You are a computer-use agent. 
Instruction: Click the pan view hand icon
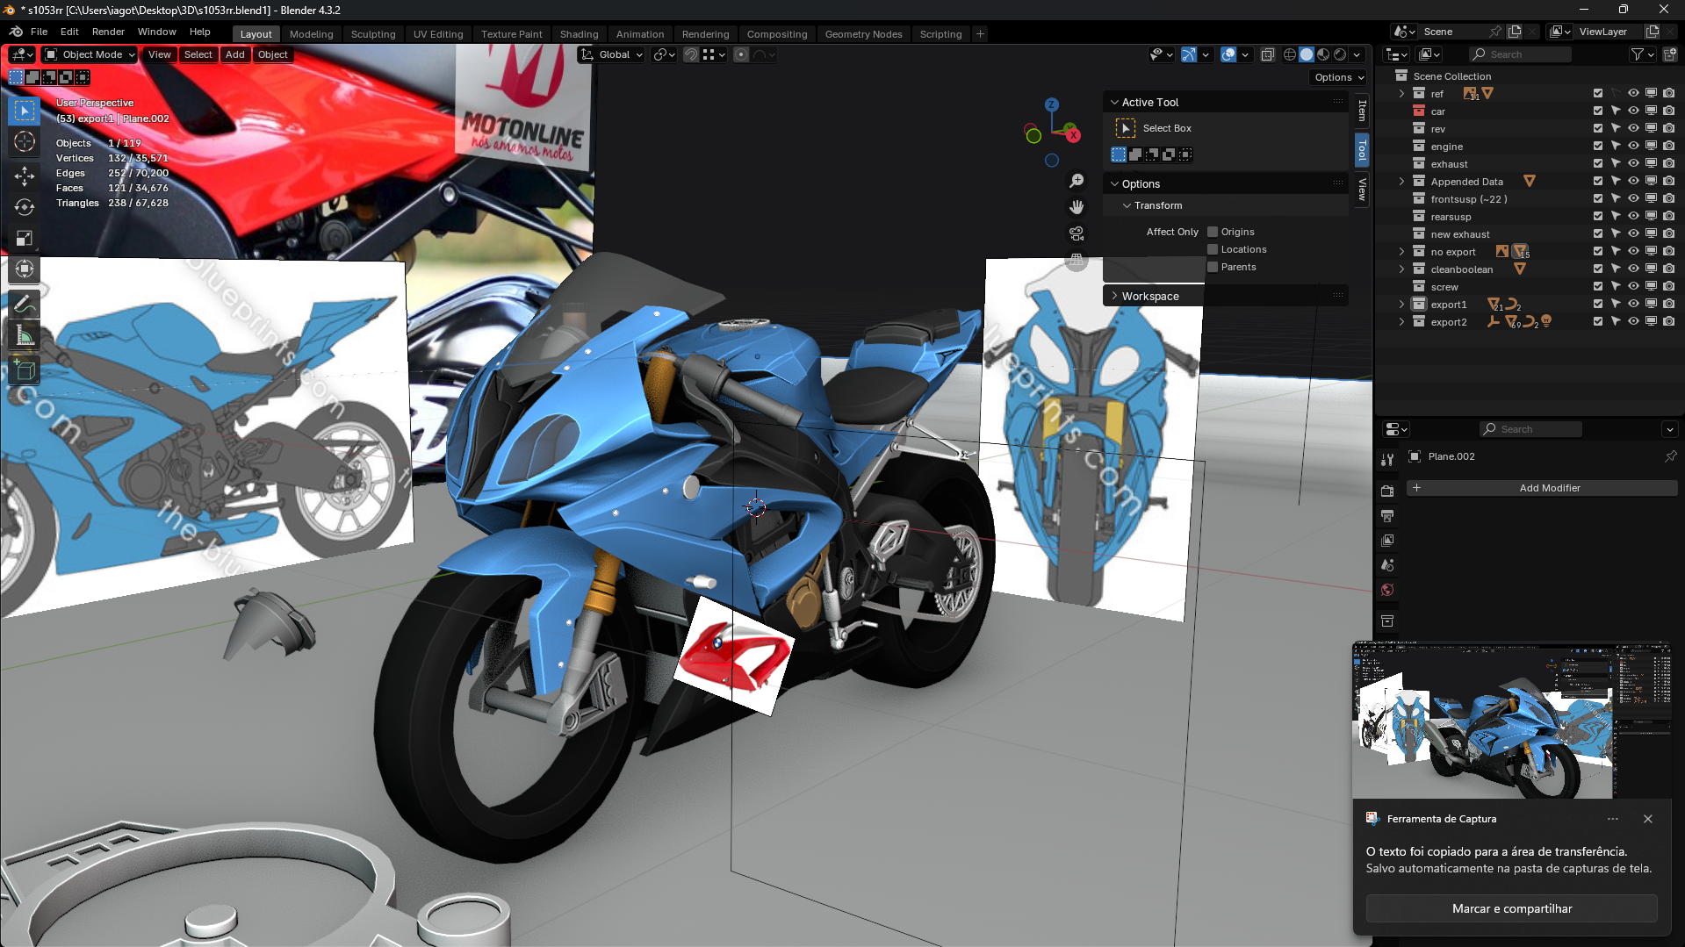(x=1077, y=207)
